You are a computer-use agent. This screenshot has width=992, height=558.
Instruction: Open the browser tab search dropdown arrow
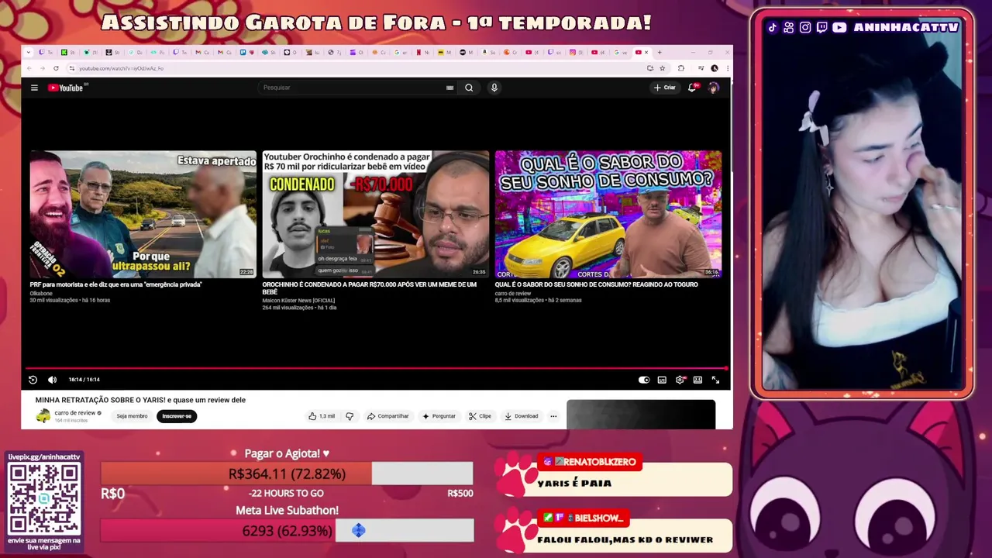(29, 53)
